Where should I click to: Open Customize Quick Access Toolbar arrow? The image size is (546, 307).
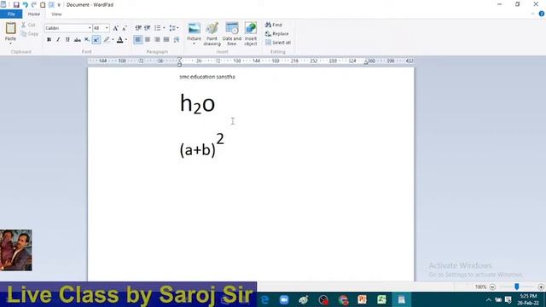(x=59, y=5)
